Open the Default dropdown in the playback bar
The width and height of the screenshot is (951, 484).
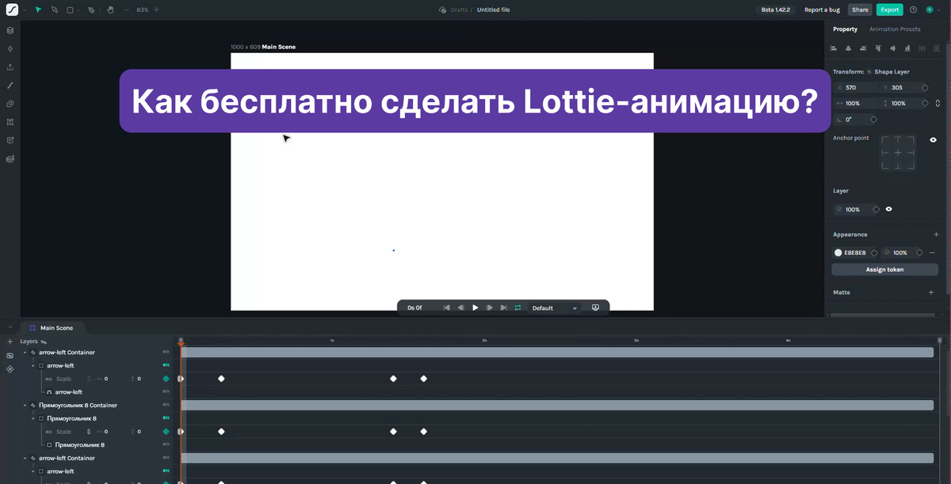(552, 307)
